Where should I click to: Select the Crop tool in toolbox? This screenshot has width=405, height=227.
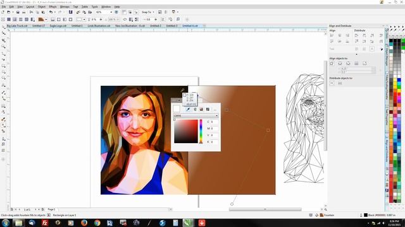tap(3, 40)
